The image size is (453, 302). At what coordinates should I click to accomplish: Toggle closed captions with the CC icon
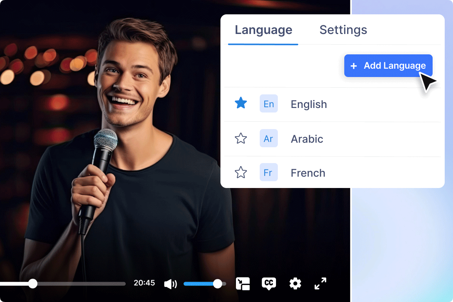click(x=269, y=284)
